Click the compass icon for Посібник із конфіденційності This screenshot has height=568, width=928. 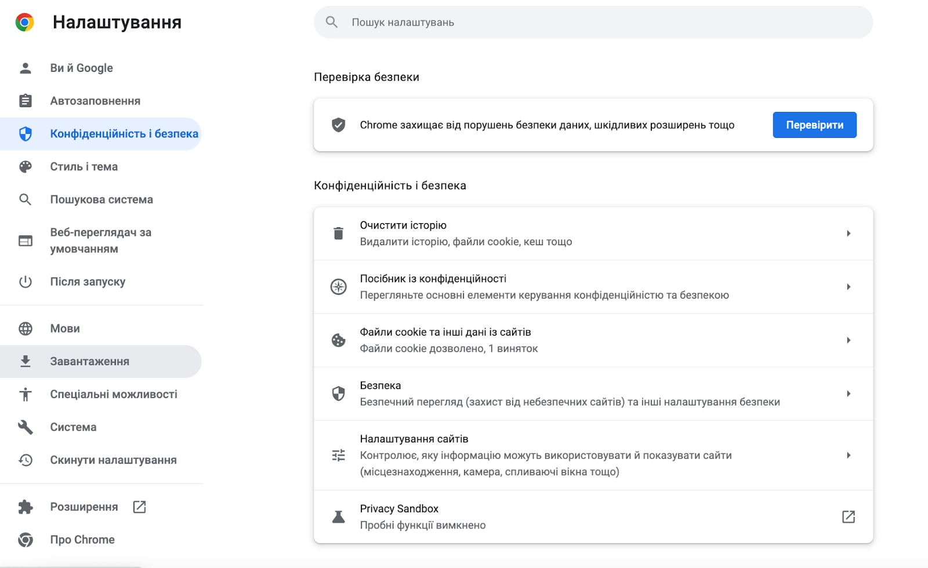(339, 287)
